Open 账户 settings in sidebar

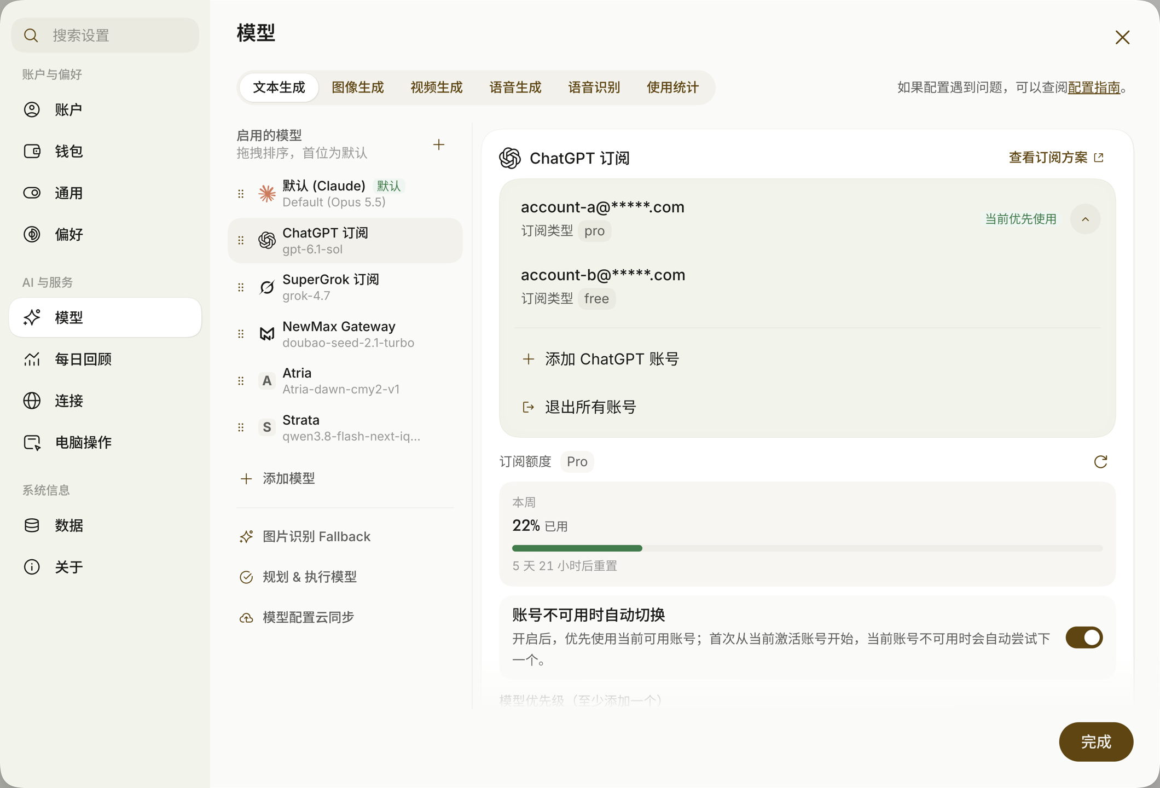click(105, 109)
